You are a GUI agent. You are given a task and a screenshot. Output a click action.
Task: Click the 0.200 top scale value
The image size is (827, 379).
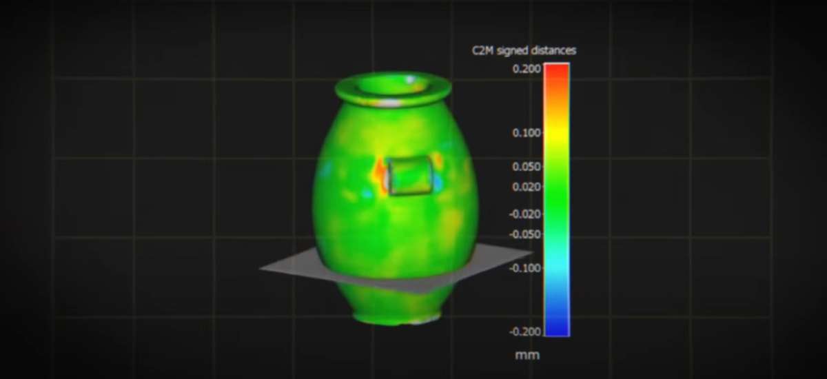click(526, 68)
